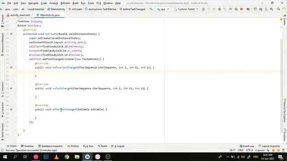The image size is (287, 161).
Task: Click the UTF-8 encoding selector
Action: [249, 150]
